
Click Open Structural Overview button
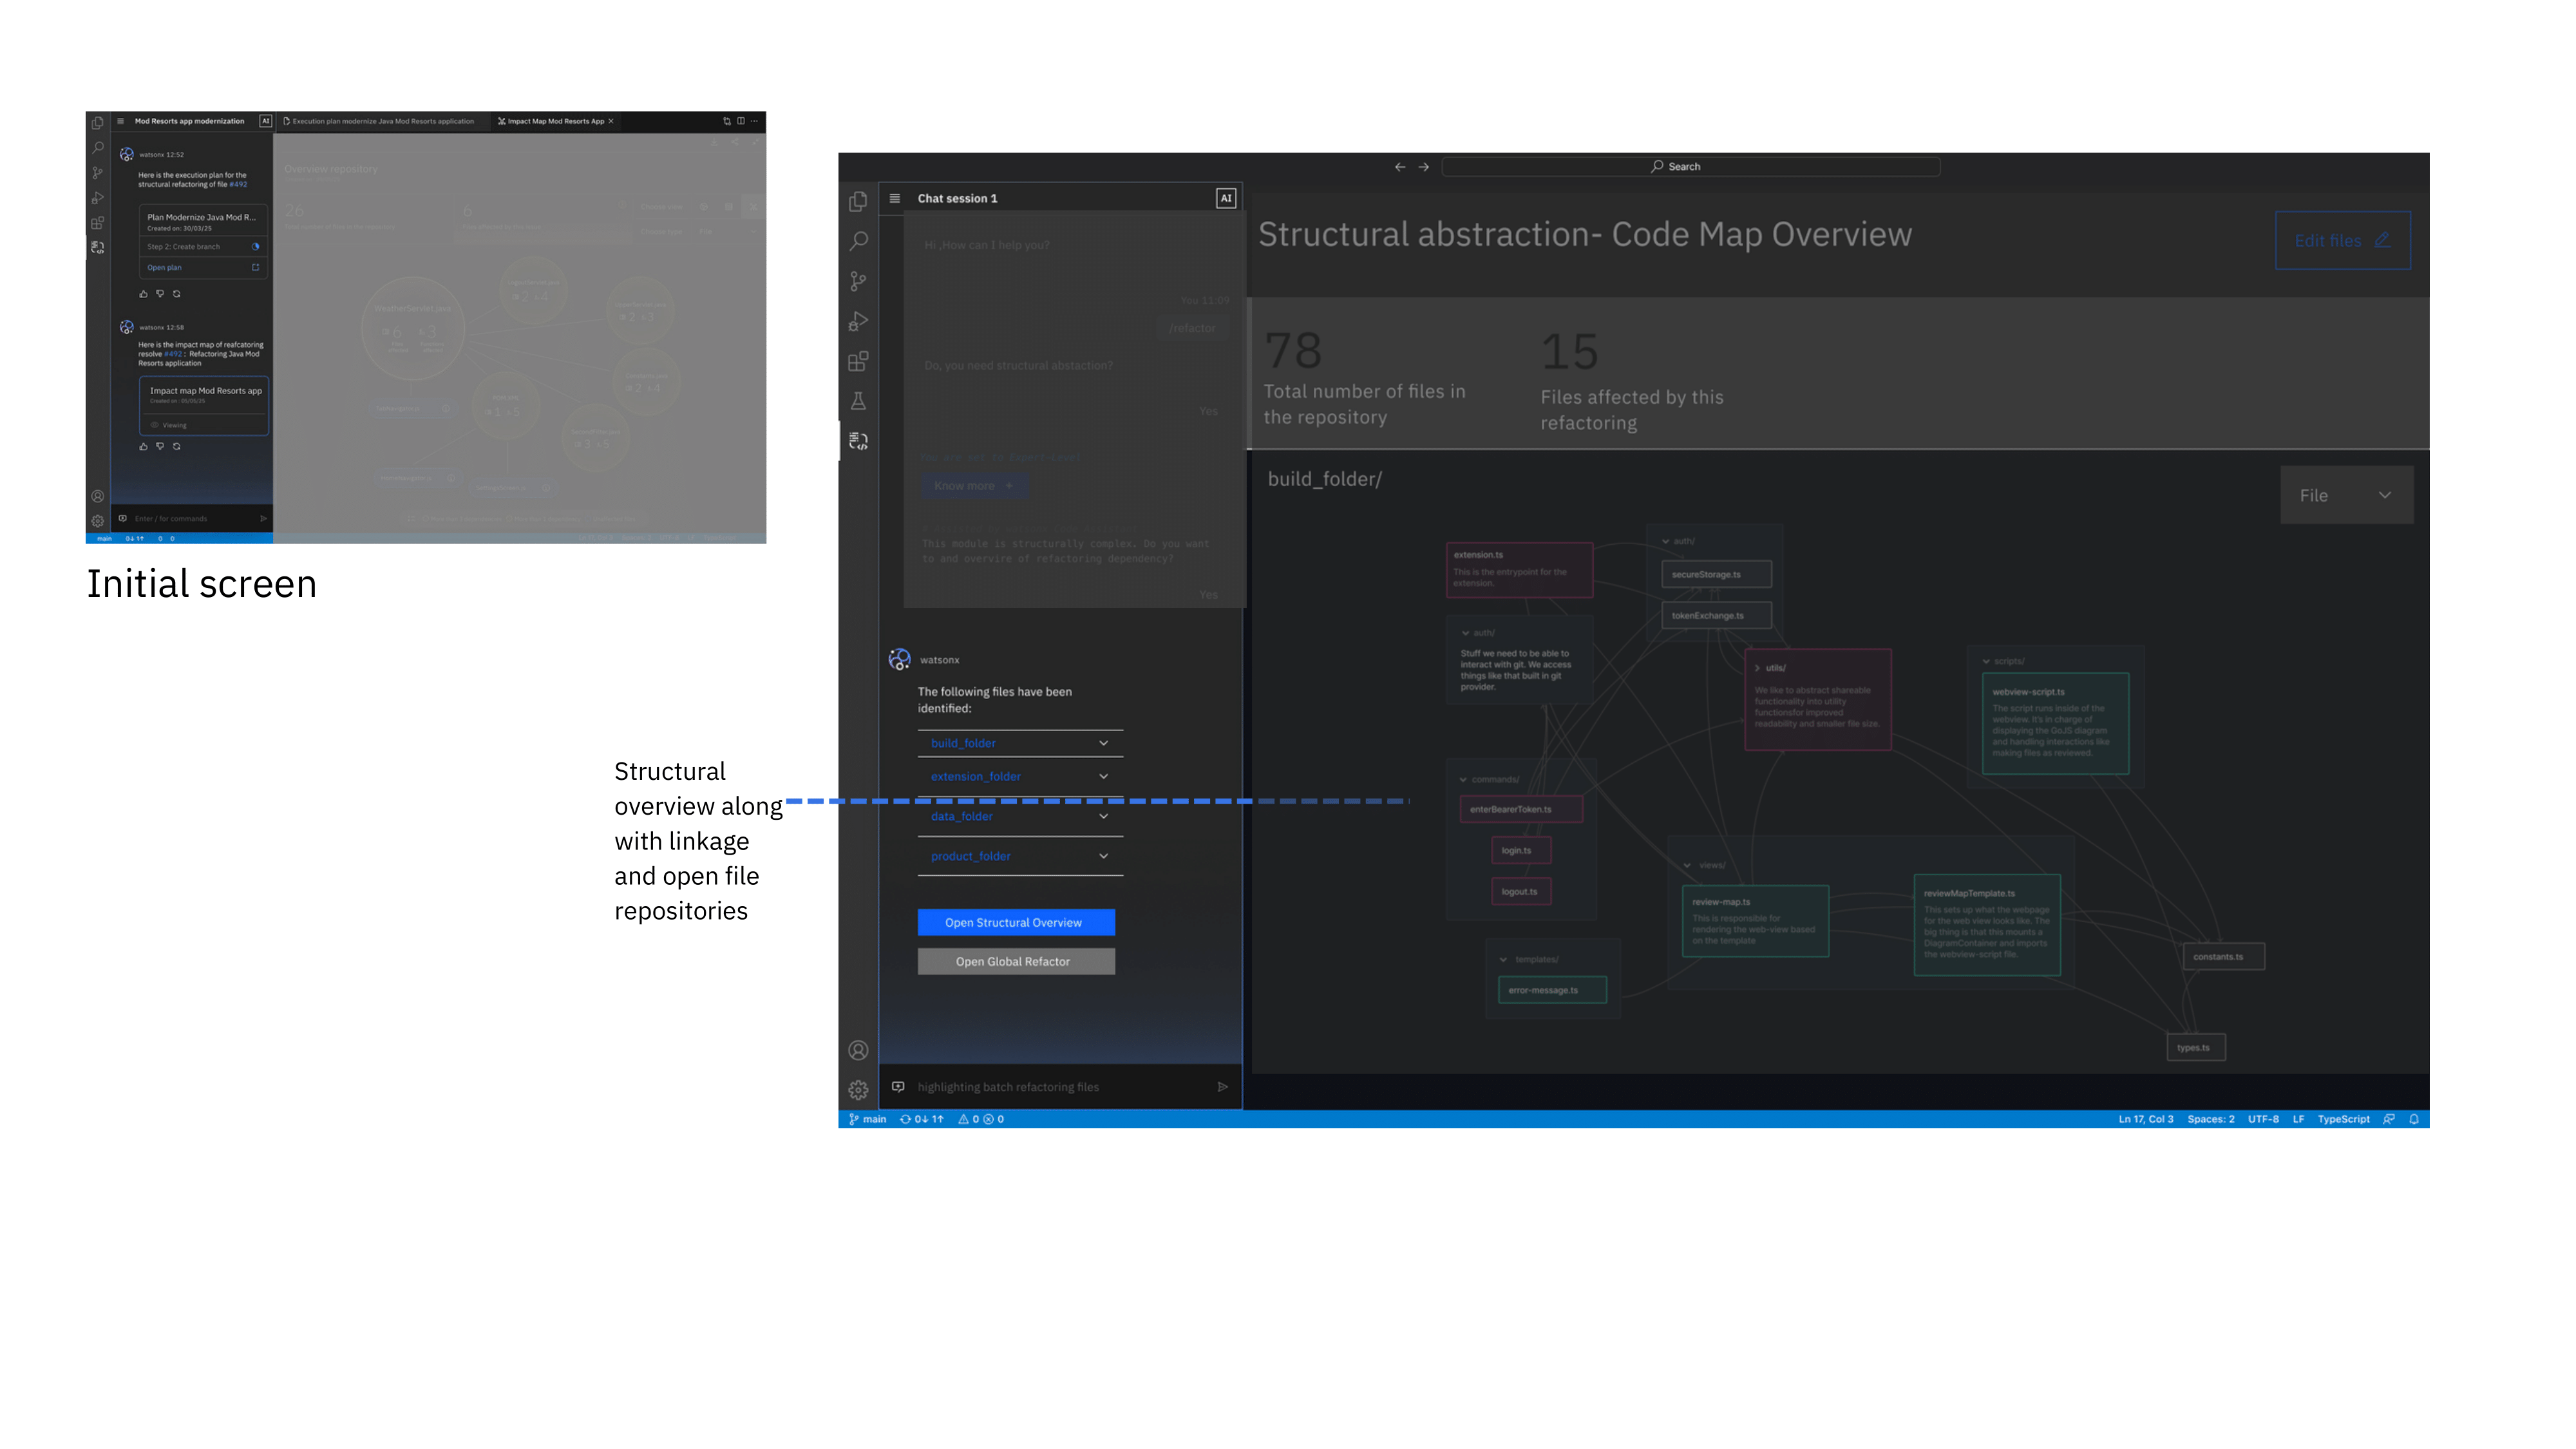tap(1016, 922)
